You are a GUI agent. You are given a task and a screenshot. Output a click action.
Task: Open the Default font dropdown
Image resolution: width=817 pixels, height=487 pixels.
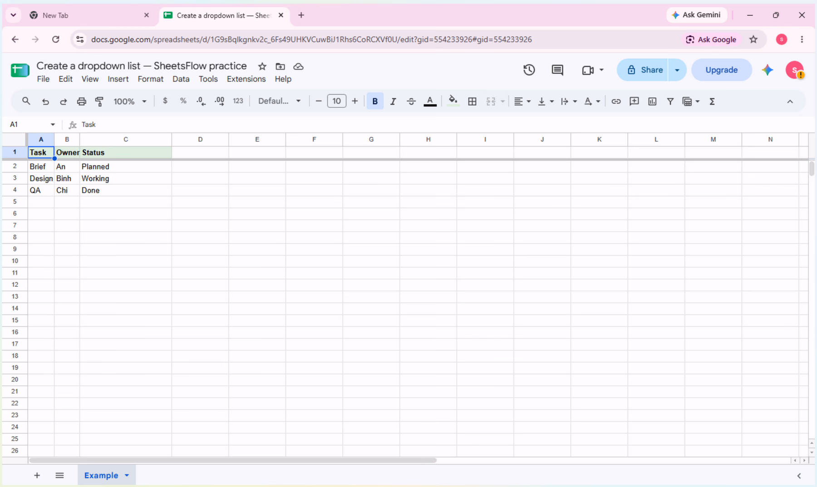point(279,101)
